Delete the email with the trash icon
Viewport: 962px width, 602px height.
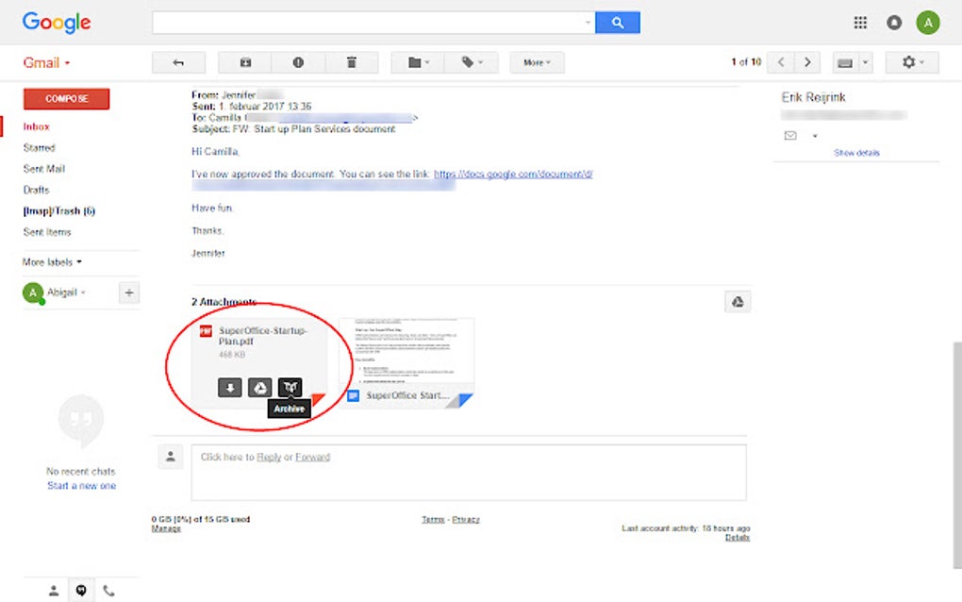point(352,62)
